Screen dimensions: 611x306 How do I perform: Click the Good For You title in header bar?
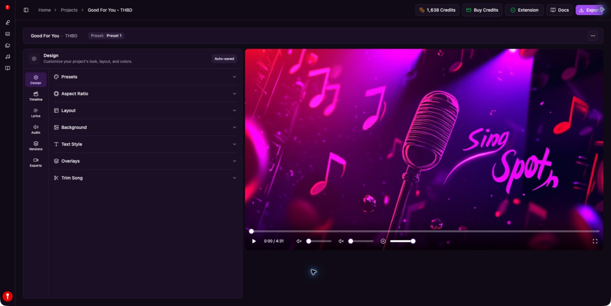(x=45, y=36)
